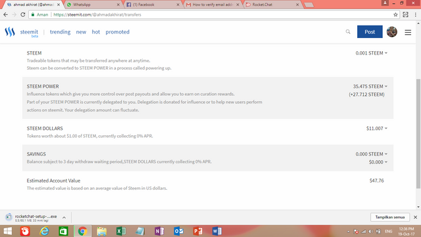Click the (+27.712 STEEM) delegation amount
The image size is (421, 237).
click(366, 95)
